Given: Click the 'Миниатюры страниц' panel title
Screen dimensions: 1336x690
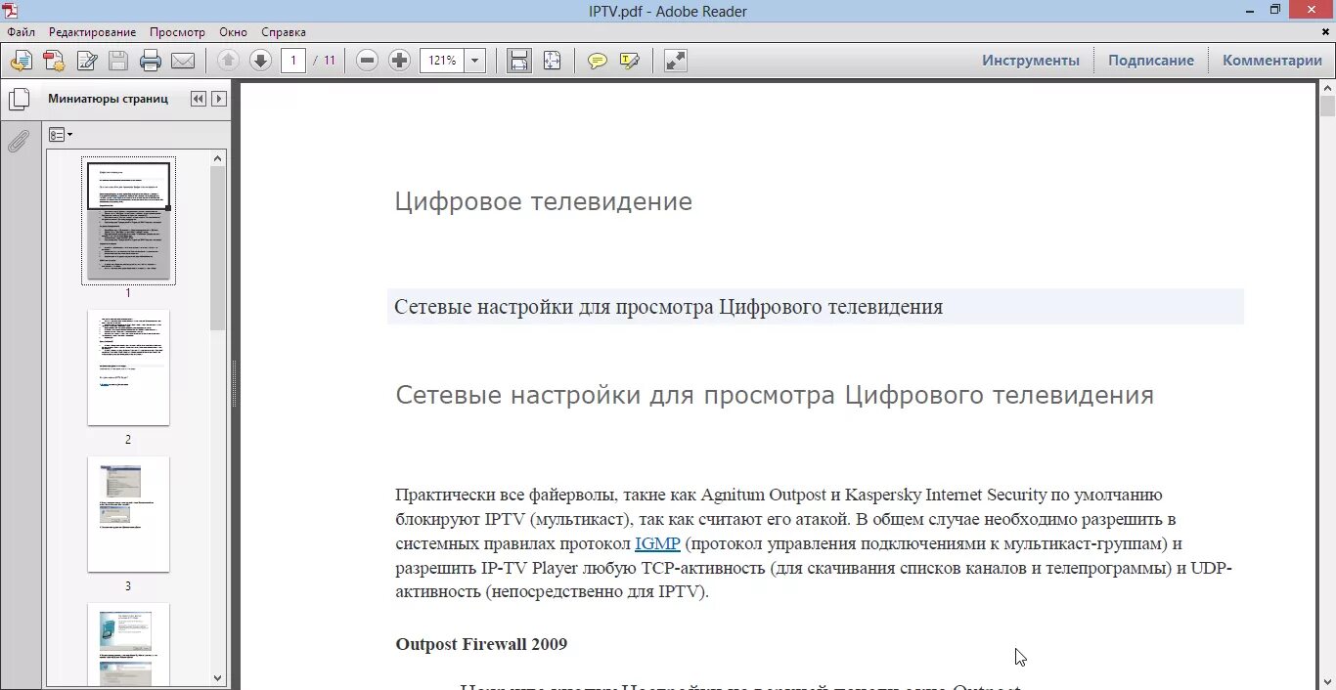Looking at the screenshot, I should pos(108,99).
